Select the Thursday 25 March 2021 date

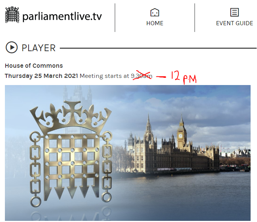point(41,76)
